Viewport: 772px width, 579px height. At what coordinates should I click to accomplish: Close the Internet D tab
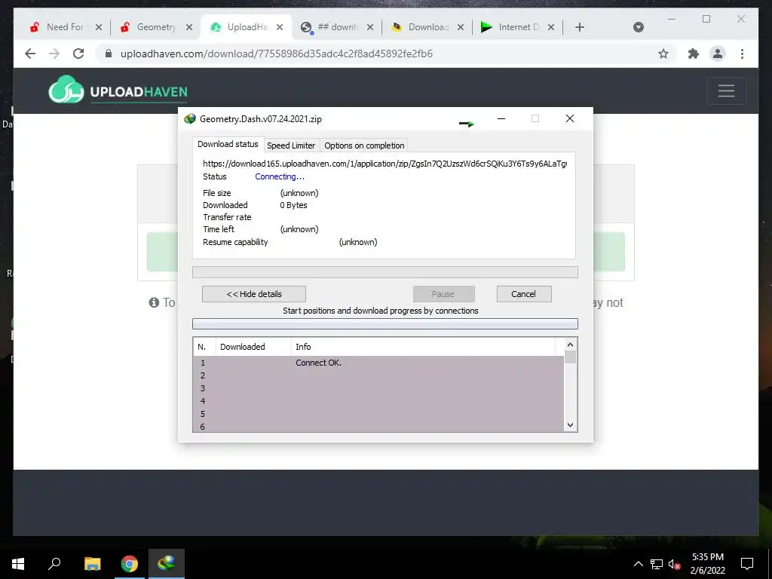coord(551,27)
